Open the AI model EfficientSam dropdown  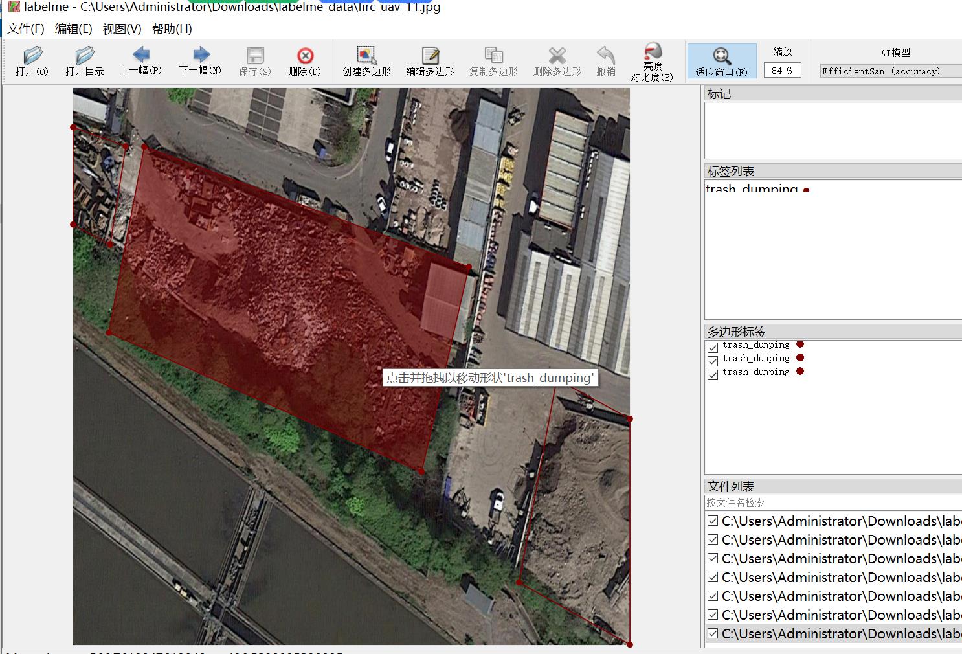click(890, 71)
